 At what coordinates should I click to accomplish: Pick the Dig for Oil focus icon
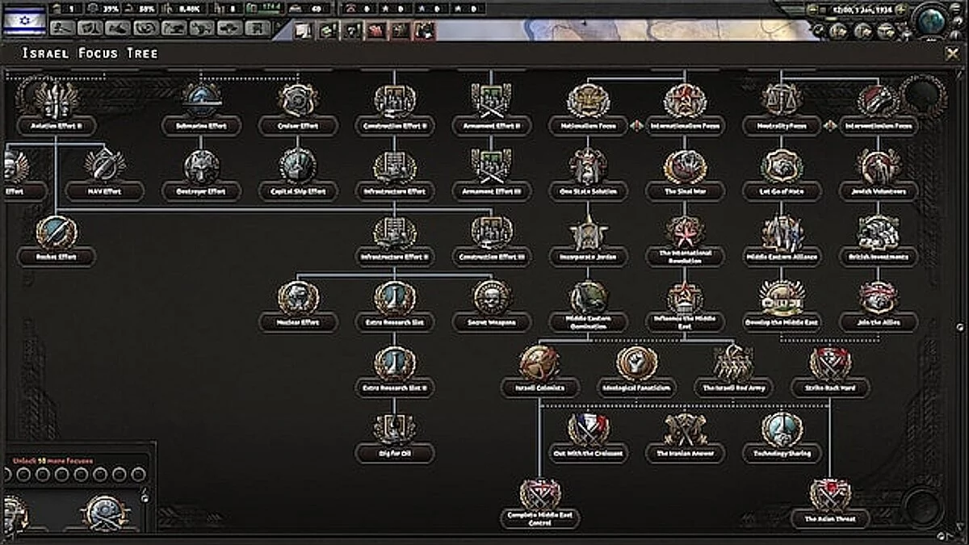[x=395, y=429]
